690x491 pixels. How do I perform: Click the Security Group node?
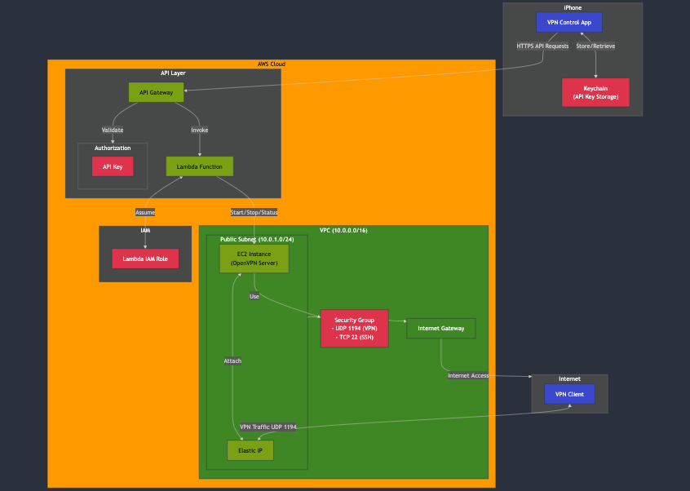[354, 328]
